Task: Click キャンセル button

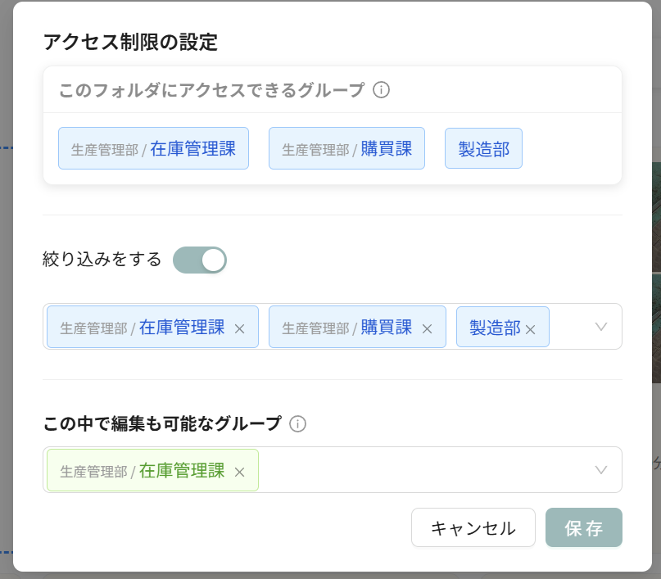Action: (x=473, y=527)
